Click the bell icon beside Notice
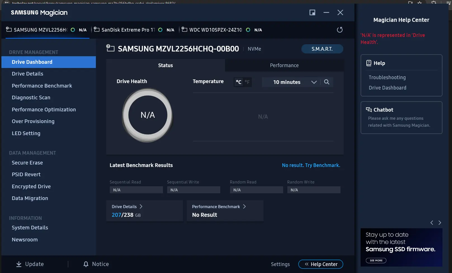 [x=86, y=264]
